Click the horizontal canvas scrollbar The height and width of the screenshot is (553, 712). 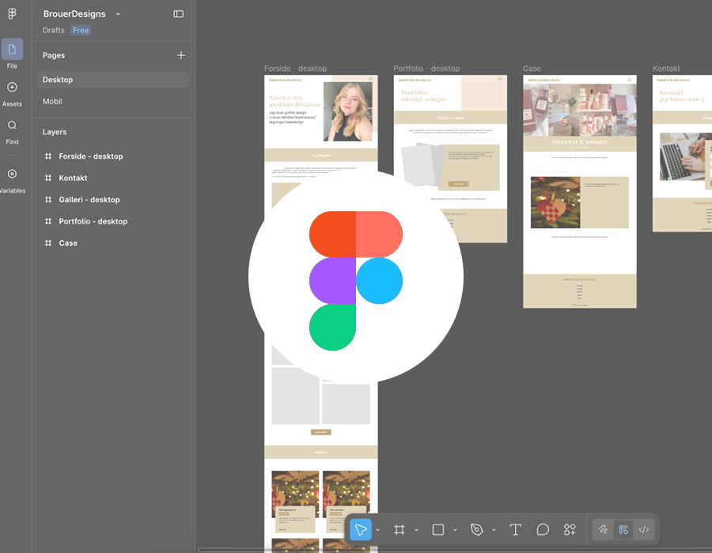pos(454,551)
